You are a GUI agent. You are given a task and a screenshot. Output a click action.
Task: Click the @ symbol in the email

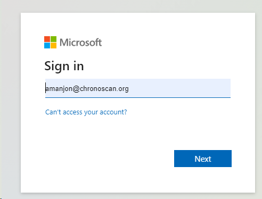tap(76, 89)
